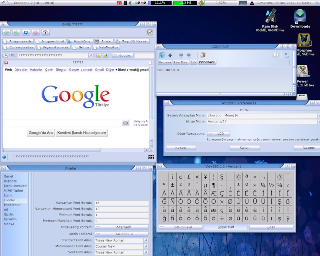Click the Google'da Ara button
Viewport: 320px width, 256px height.
(41, 133)
